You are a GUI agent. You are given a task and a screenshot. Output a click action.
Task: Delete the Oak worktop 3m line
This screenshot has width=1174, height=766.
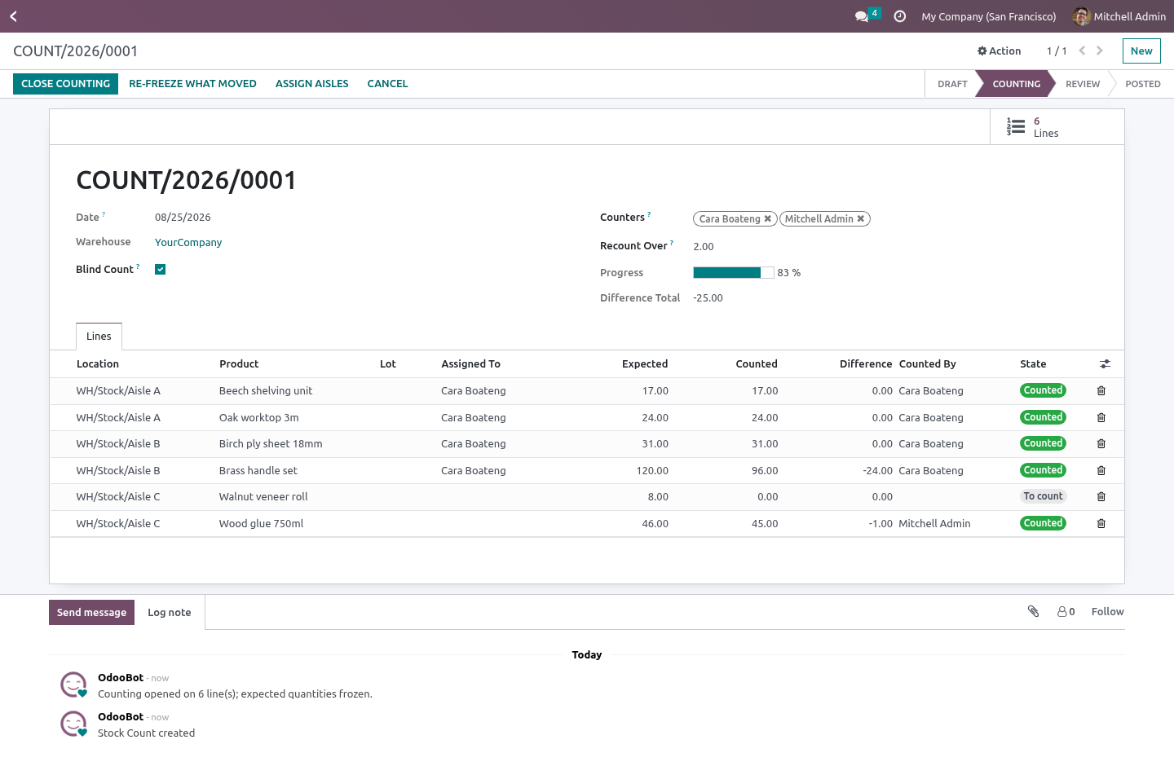pos(1101,418)
